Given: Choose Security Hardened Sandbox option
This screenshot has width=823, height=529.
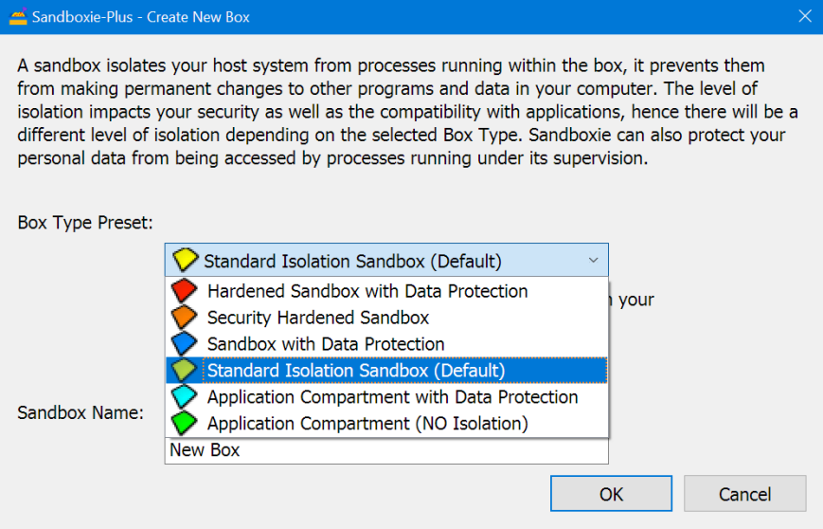Looking at the screenshot, I should point(318,318).
